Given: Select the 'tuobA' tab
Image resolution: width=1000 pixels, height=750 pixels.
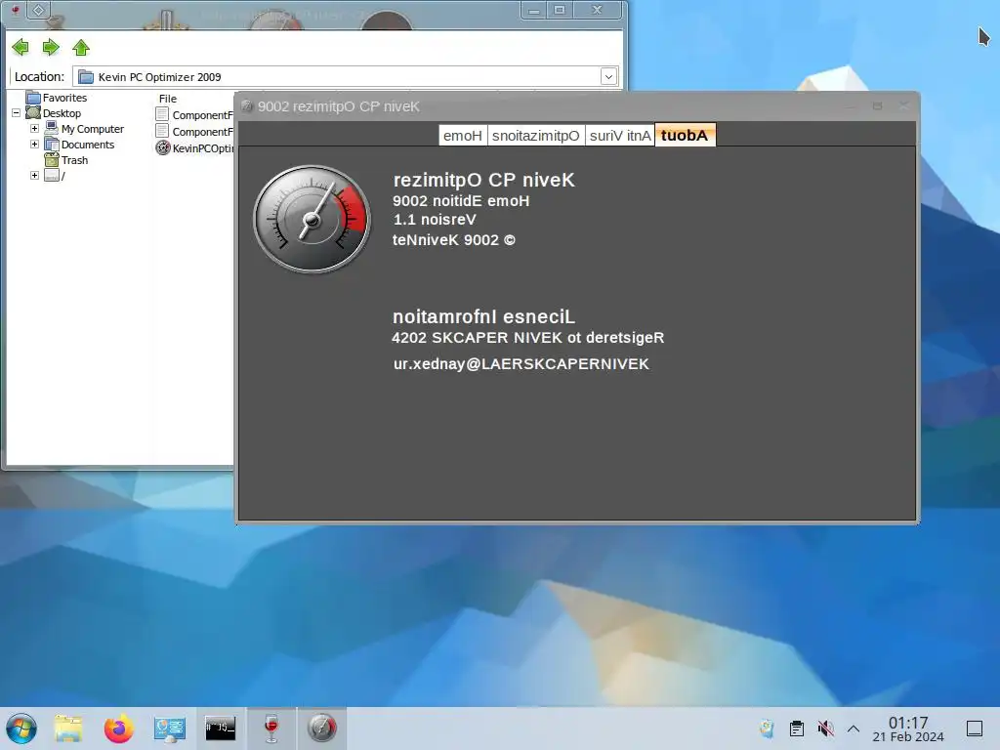Looking at the screenshot, I should tap(685, 135).
